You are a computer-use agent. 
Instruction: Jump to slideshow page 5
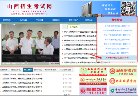point(58,63)
